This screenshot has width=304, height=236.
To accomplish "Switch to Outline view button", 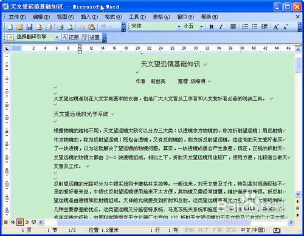I will 27,222.
